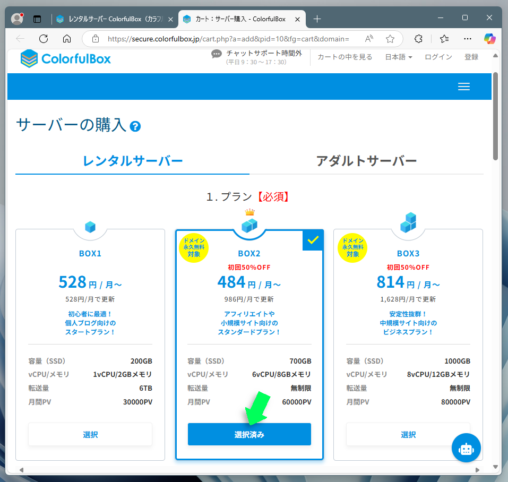Click the BOX2 ドメイン永久無料対象 yellow badge
The height and width of the screenshot is (482, 508).
click(194, 248)
